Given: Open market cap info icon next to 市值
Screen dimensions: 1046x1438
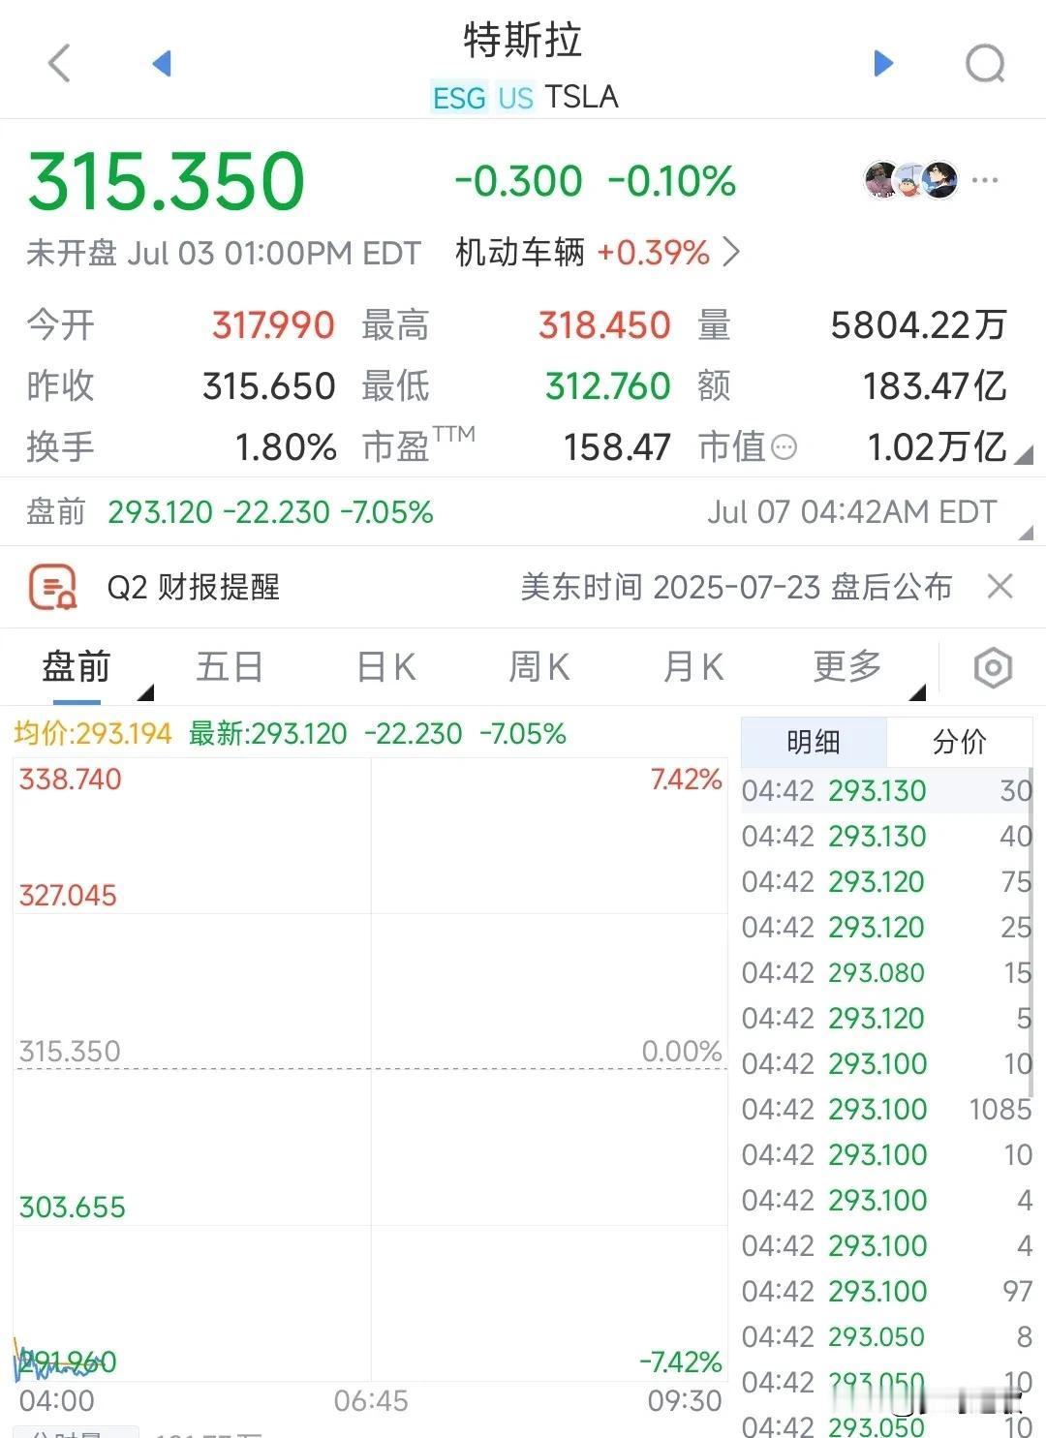Looking at the screenshot, I should (784, 447).
